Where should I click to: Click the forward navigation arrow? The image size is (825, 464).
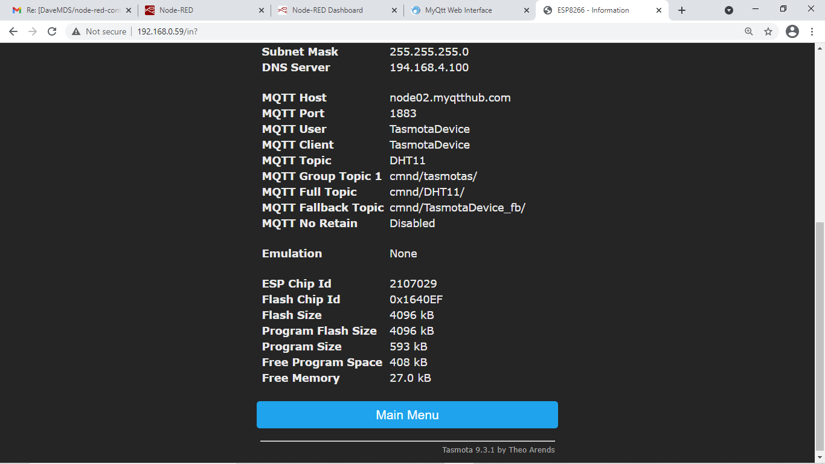pos(34,31)
